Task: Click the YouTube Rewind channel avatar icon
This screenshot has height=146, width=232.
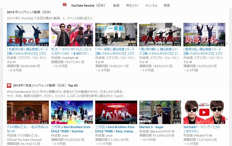Action: (65, 5)
